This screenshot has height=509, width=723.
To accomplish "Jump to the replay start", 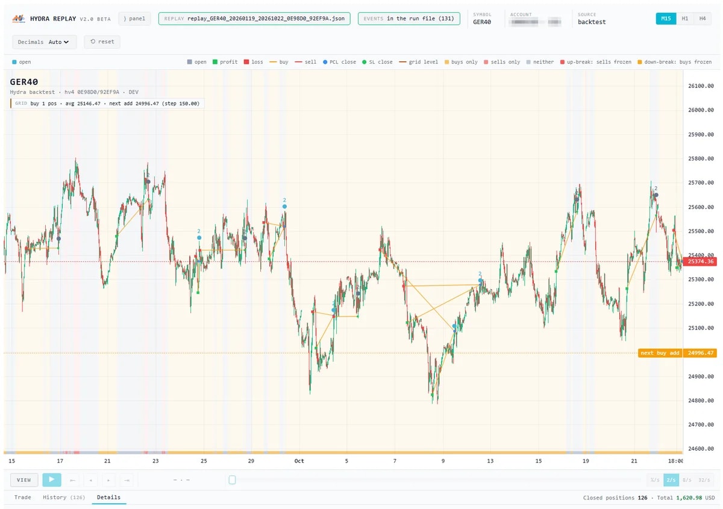I will click(x=73, y=480).
